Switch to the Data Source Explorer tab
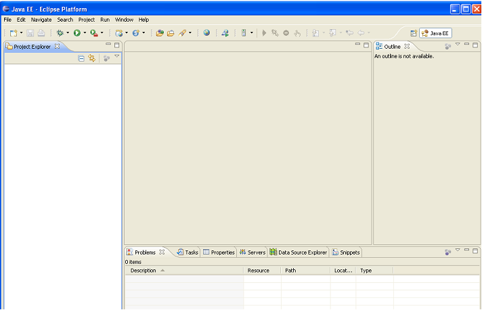This screenshot has height=310, width=482. click(298, 252)
